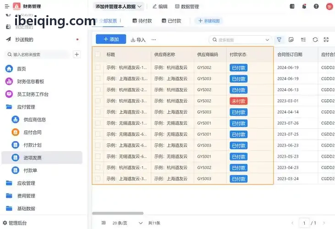Click the three-dots more actions icon

click(154, 39)
